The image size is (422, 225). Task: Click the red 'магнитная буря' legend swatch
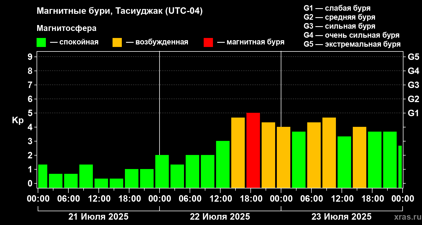point(208,42)
